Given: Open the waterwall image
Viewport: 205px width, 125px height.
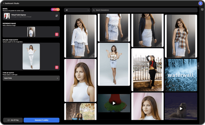Looking at the screenshot, I should 181,75.
